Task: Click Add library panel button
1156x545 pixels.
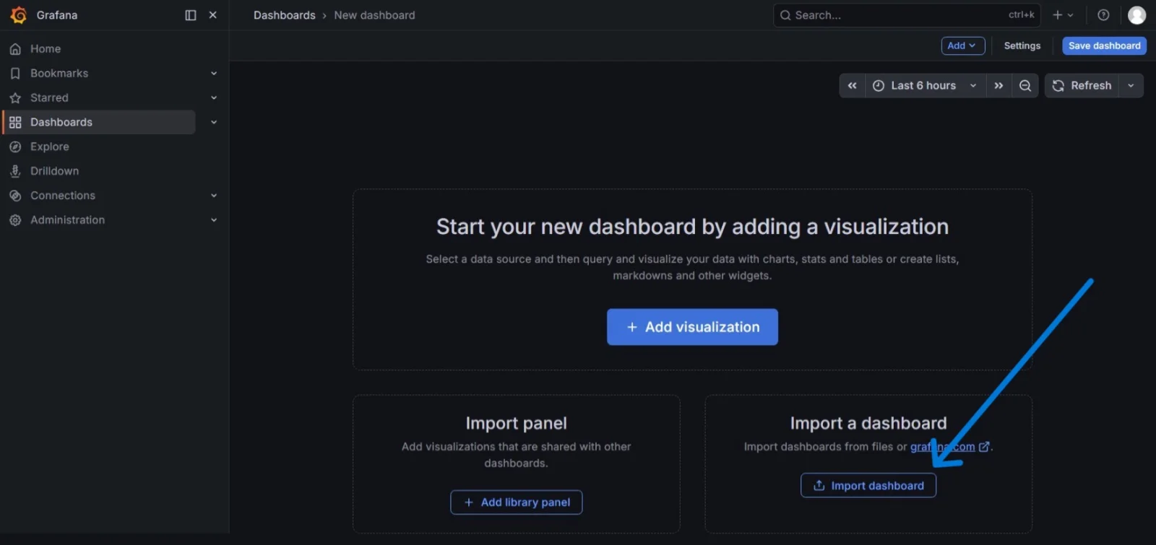Action: [517, 502]
